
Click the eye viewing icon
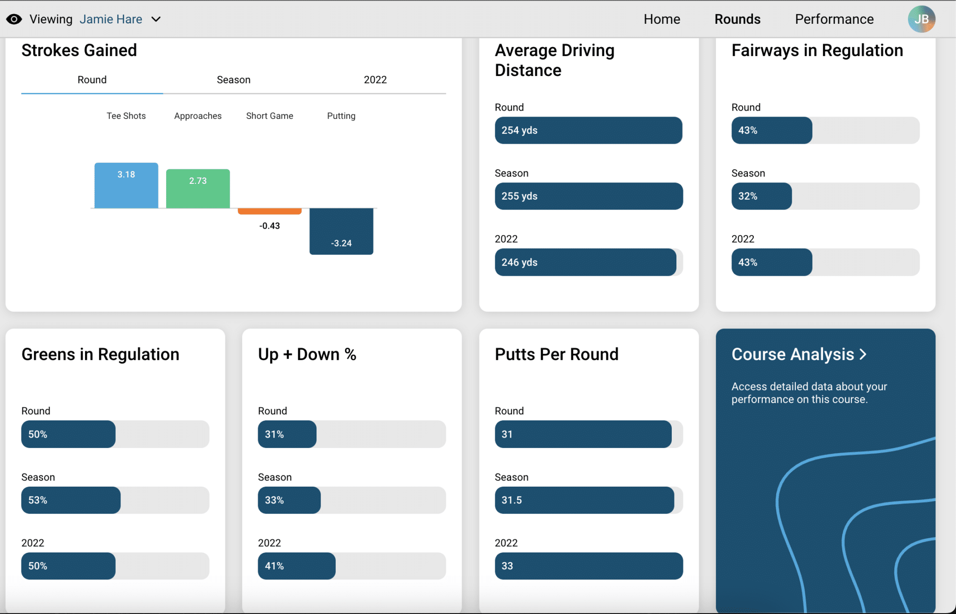coord(14,19)
